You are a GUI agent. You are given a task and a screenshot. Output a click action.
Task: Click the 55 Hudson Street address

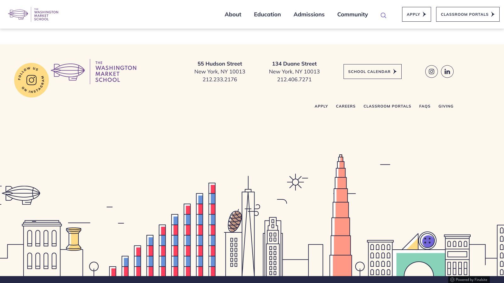pos(220,68)
